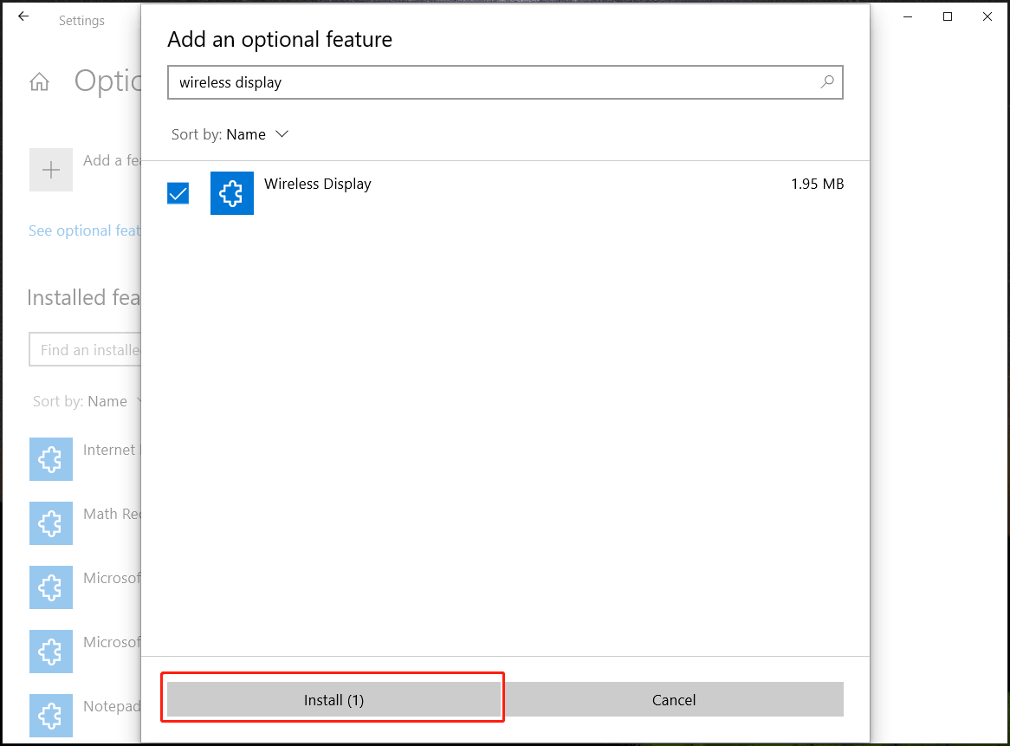Screen dimensions: 1010x746
Task: Click the back arrow in Settings
Action: pyautogui.click(x=23, y=16)
